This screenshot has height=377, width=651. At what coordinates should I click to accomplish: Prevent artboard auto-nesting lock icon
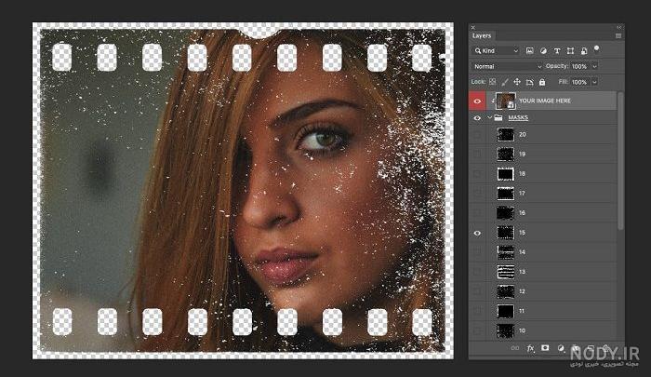(x=529, y=82)
